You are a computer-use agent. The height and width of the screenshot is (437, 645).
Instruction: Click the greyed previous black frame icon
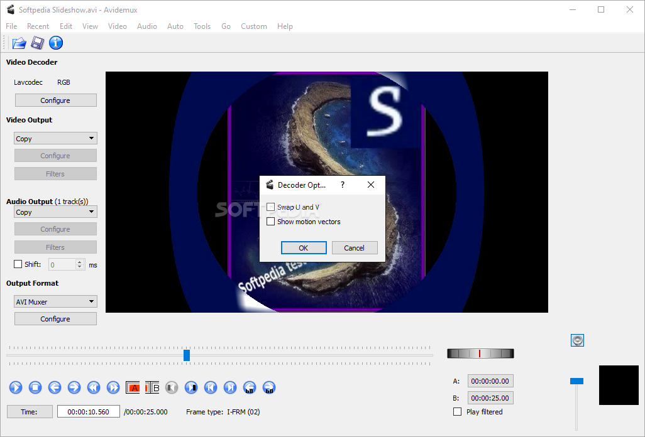coord(172,387)
